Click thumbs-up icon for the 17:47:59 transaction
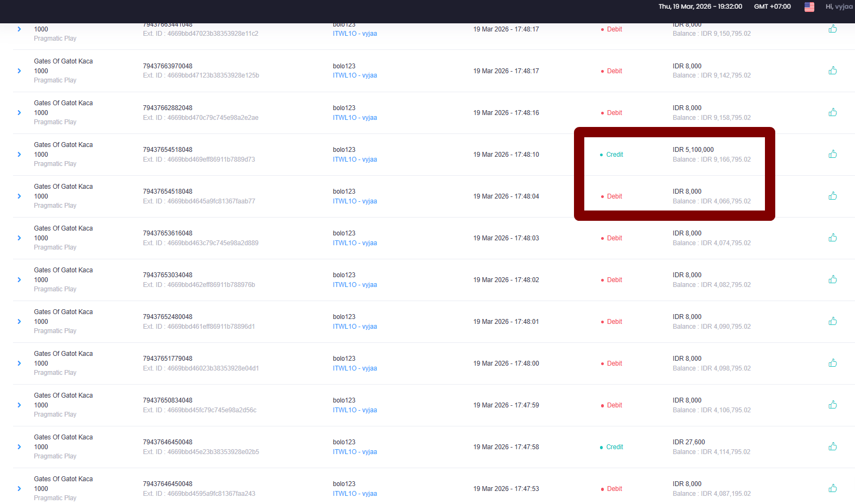 click(833, 405)
